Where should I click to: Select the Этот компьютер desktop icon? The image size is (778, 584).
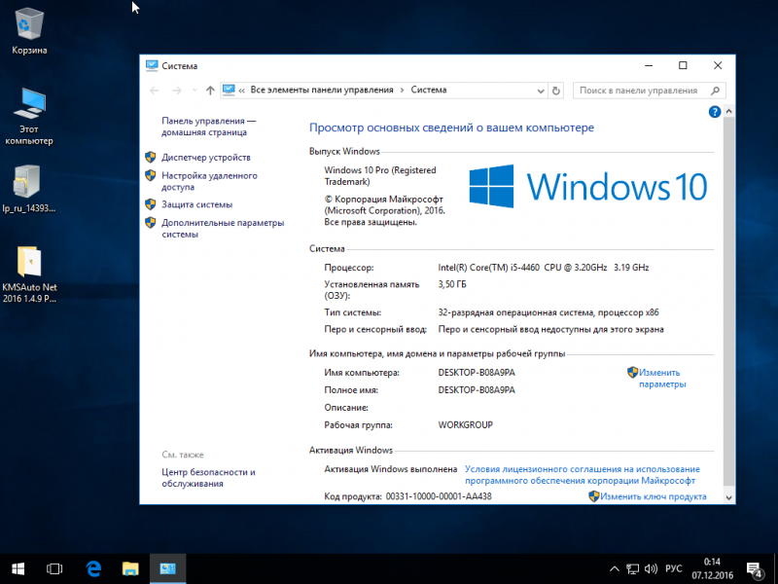[x=29, y=116]
